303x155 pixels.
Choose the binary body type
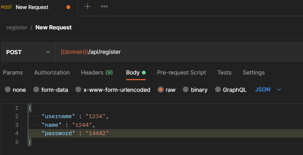pyautogui.click(x=185, y=90)
